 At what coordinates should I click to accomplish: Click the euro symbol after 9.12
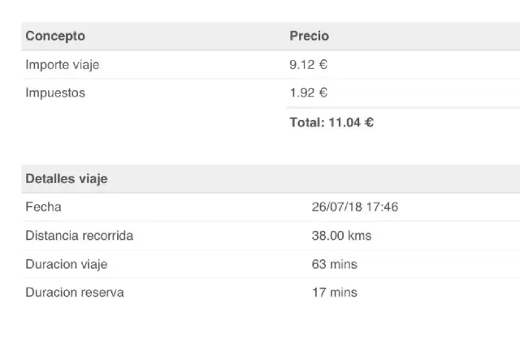tap(323, 65)
